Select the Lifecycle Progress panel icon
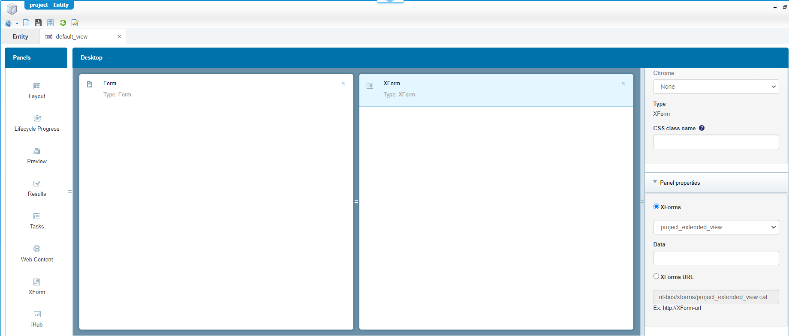789x336 pixels. click(37, 119)
